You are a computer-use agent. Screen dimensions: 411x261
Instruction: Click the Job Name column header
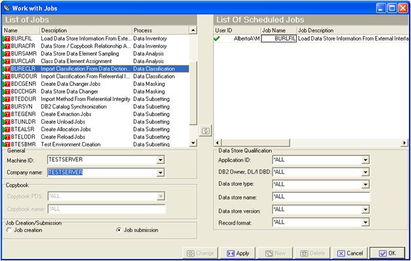[279, 30]
